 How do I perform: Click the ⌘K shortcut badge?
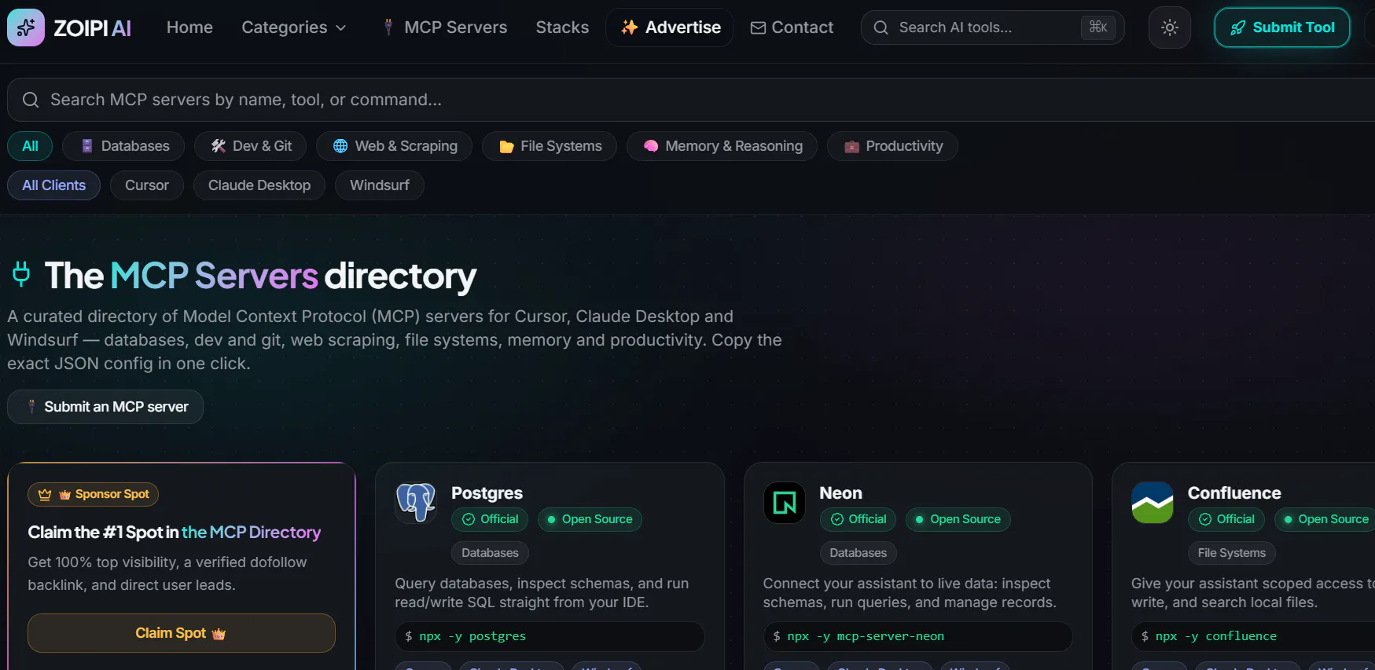pyautogui.click(x=1098, y=27)
